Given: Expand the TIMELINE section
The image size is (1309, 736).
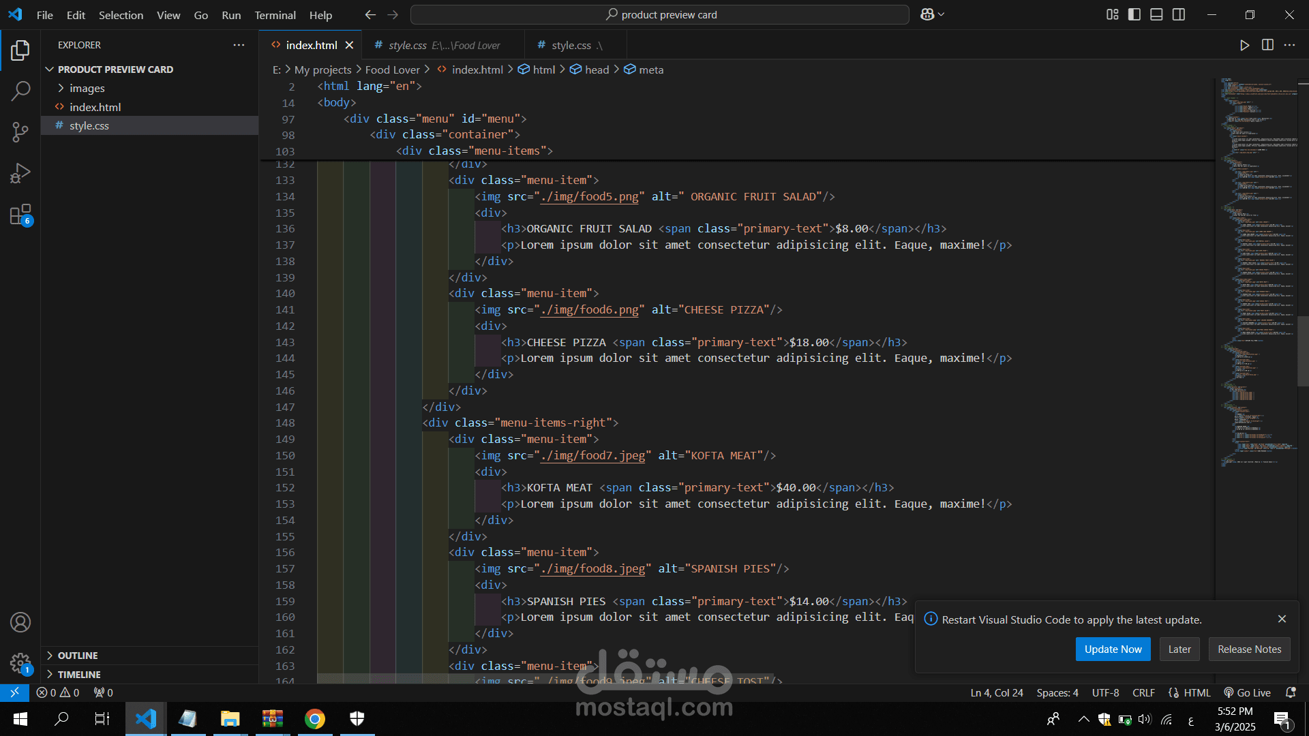Looking at the screenshot, I should 78,675.
